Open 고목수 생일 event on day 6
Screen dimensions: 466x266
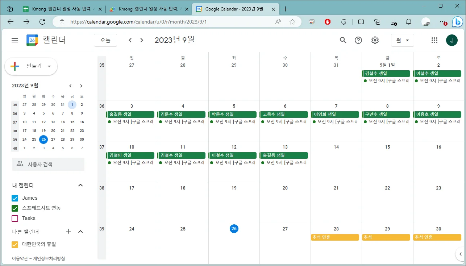[x=284, y=114]
